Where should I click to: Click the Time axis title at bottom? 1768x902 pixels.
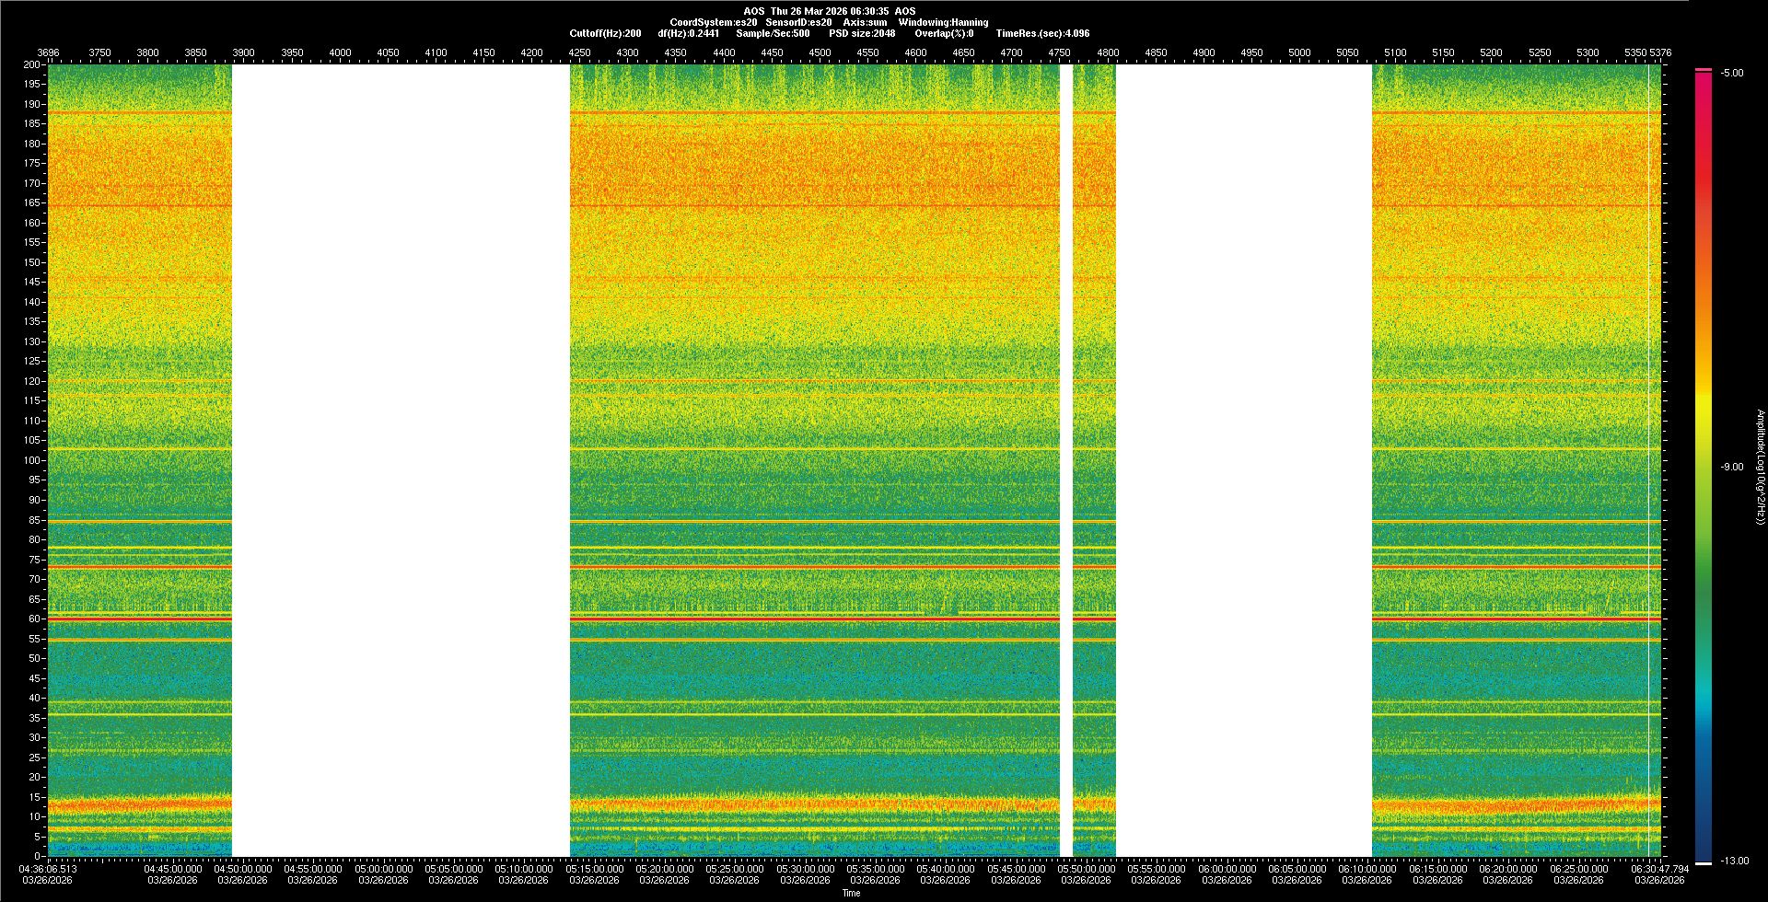851,893
